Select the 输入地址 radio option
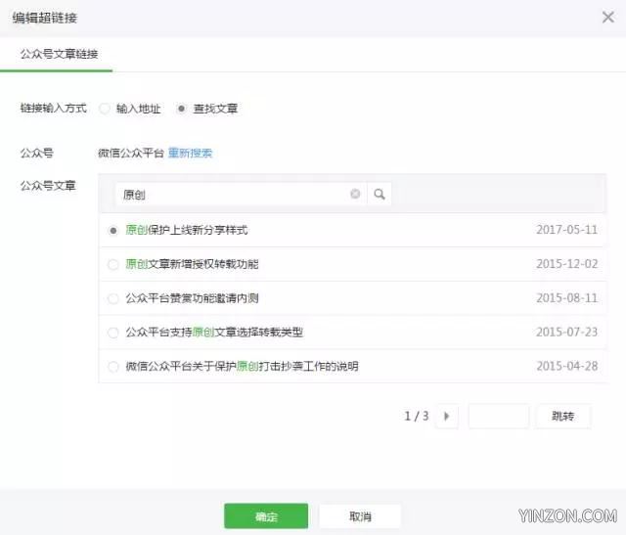This screenshot has height=535, width=626. pyautogui.click(x=105, y=109)
